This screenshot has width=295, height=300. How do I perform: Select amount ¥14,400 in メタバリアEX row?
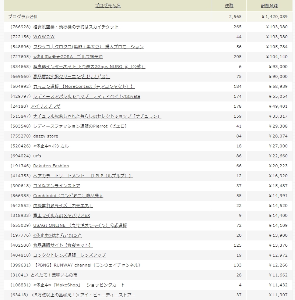pos(278,216)
